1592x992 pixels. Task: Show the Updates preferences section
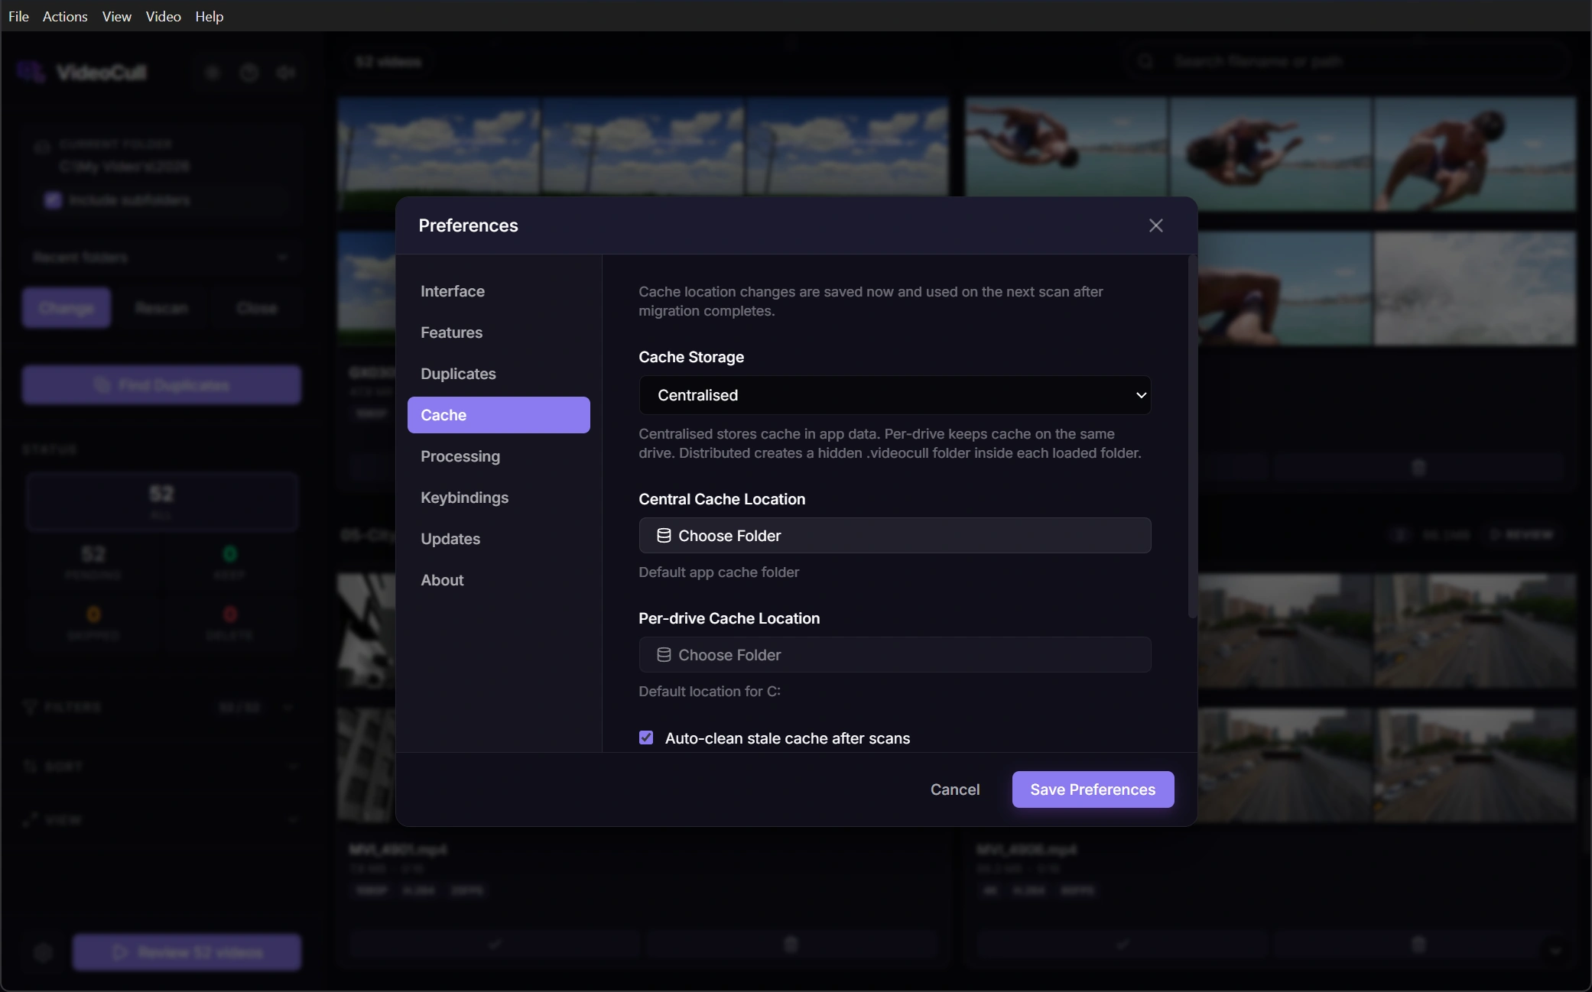coord(499,539)
